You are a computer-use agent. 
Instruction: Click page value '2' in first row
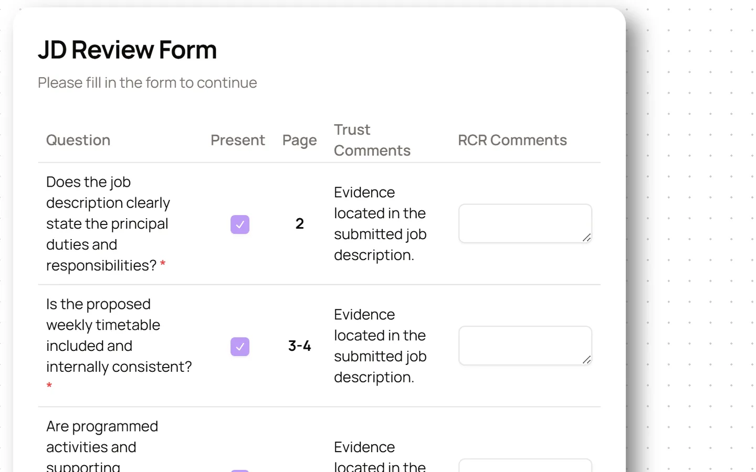300,223
